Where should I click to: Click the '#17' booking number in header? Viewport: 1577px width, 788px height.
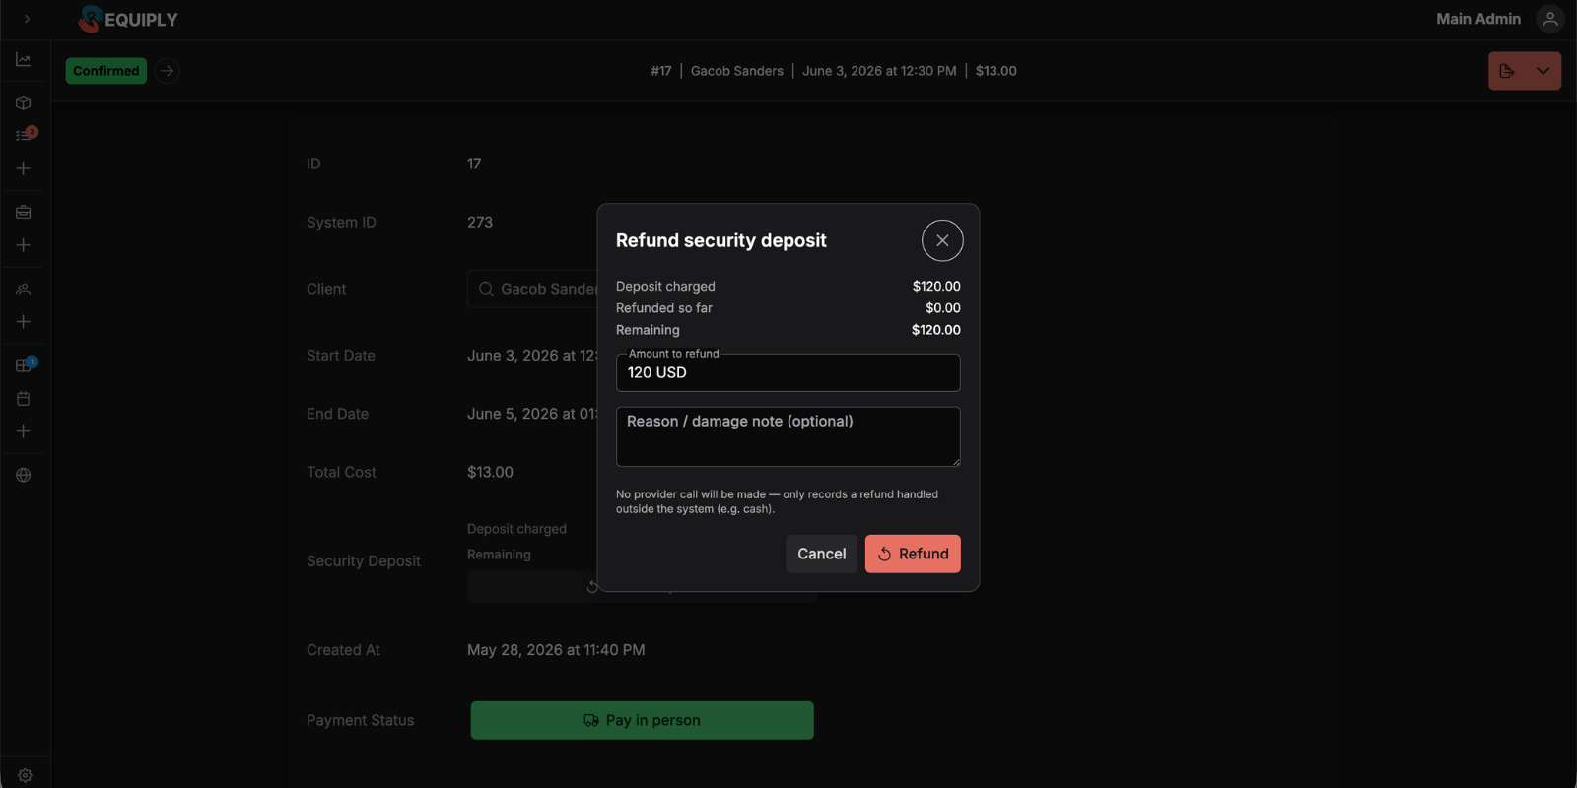(661, 71)
